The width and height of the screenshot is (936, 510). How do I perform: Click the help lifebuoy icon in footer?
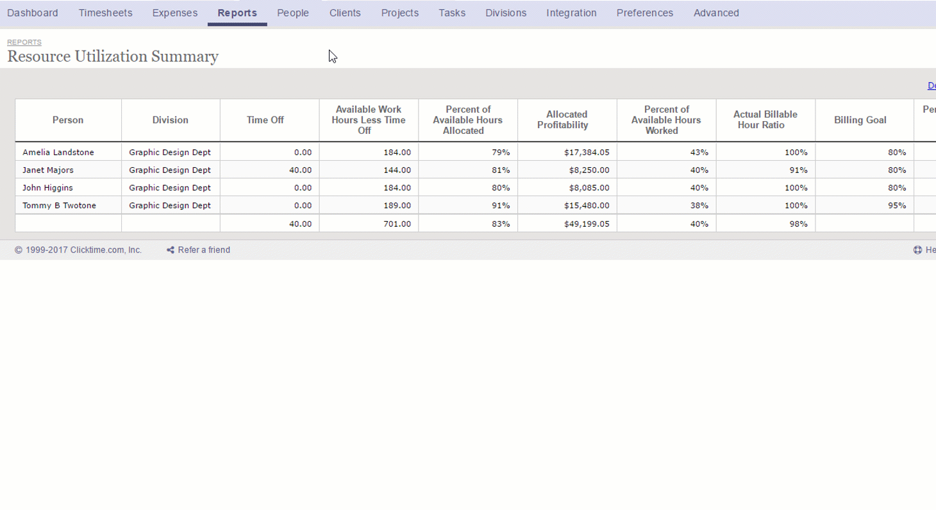917,250
